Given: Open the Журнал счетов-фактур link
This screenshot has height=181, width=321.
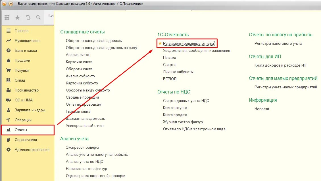Looking at the screenshot, I should pos(183,122).
